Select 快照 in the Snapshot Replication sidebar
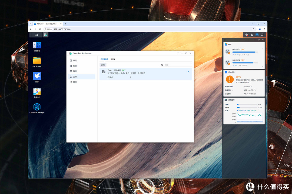Image resolution: width=292 pixels, height=194 pixels. (75, 66)
